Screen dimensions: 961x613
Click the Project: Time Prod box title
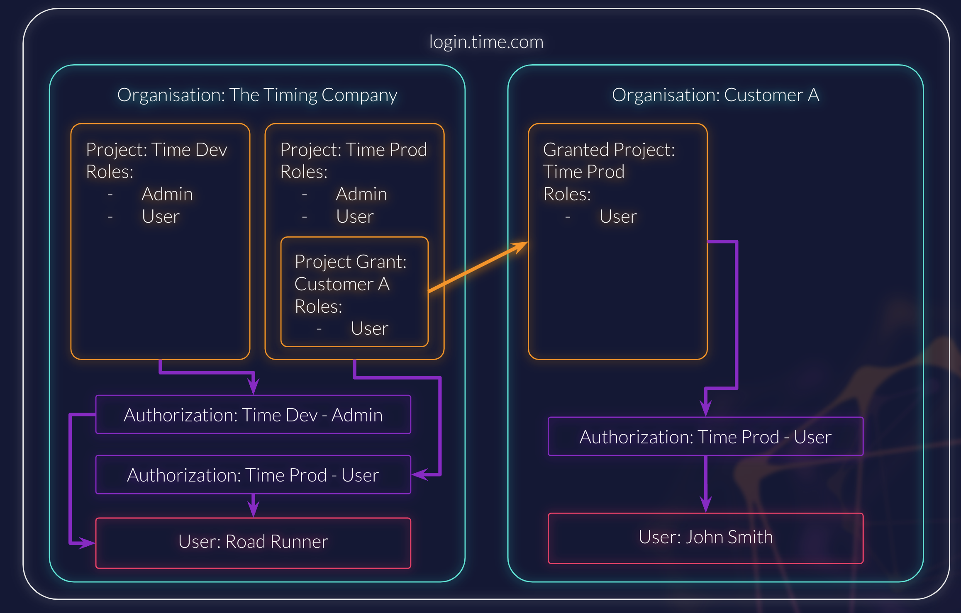point(353,150)
